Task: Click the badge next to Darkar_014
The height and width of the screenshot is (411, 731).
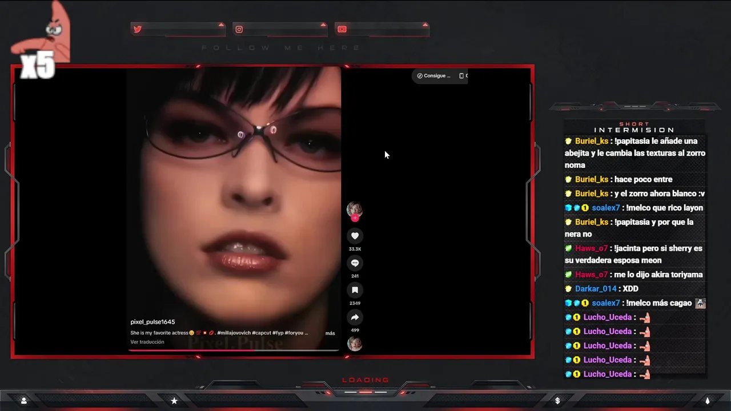Action: 568,289
